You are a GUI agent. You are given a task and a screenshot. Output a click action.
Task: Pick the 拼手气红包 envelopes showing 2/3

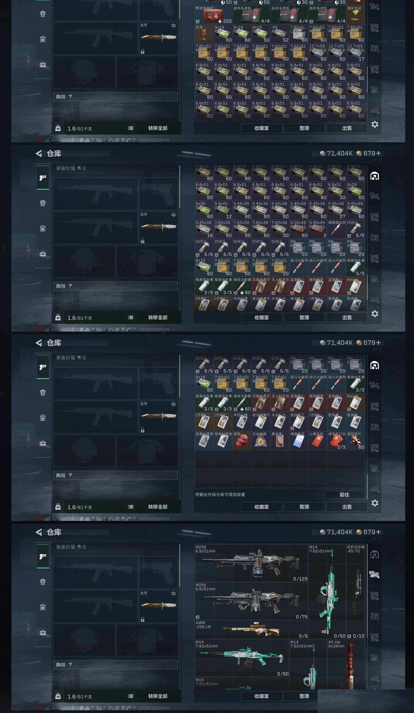(337, 440)
